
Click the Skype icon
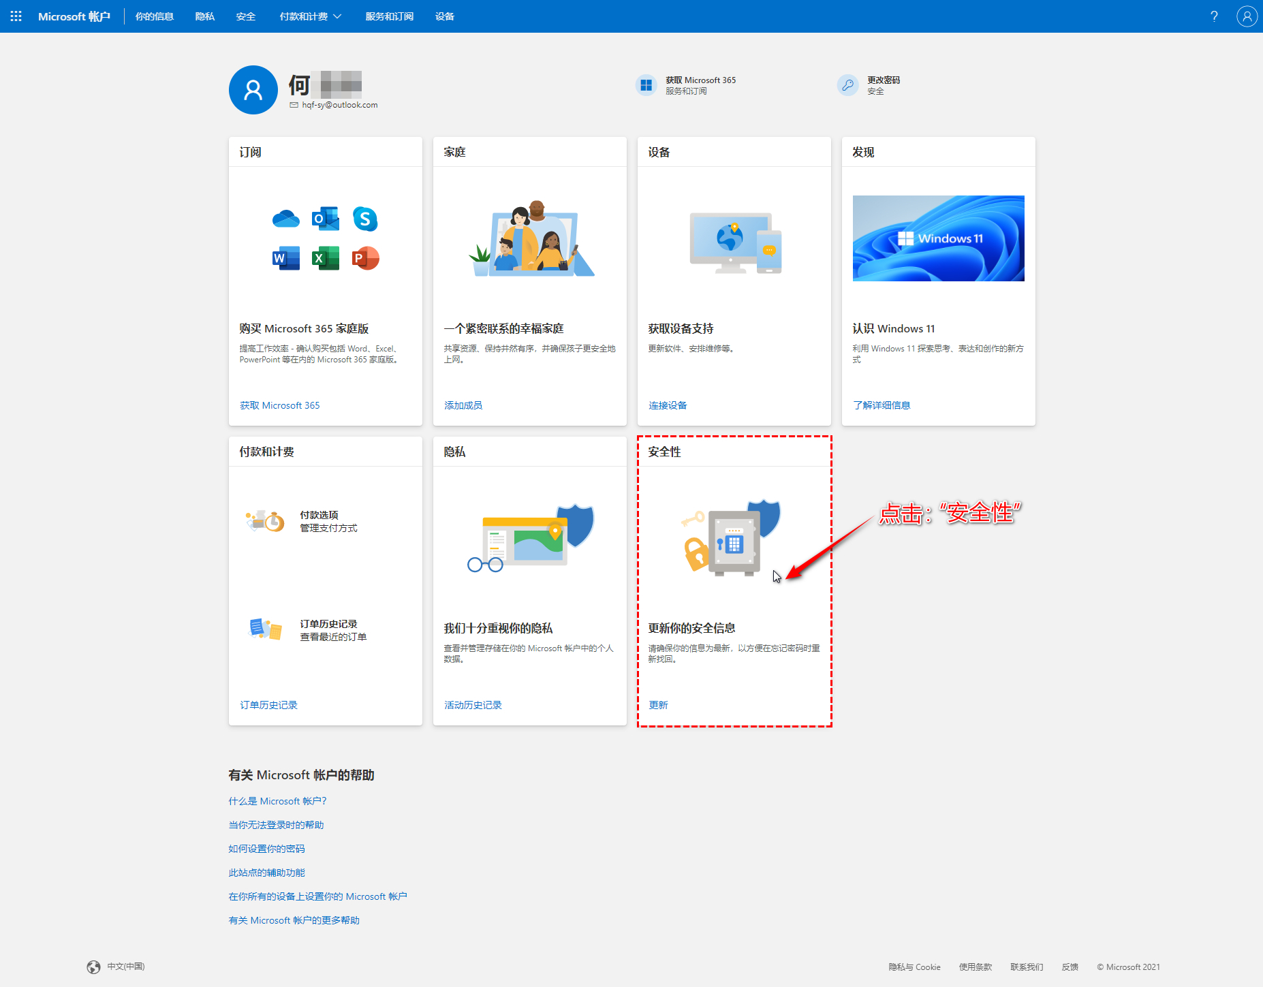(365, 219)
